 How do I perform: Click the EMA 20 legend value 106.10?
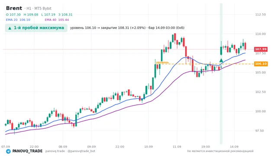click(25, 20)
